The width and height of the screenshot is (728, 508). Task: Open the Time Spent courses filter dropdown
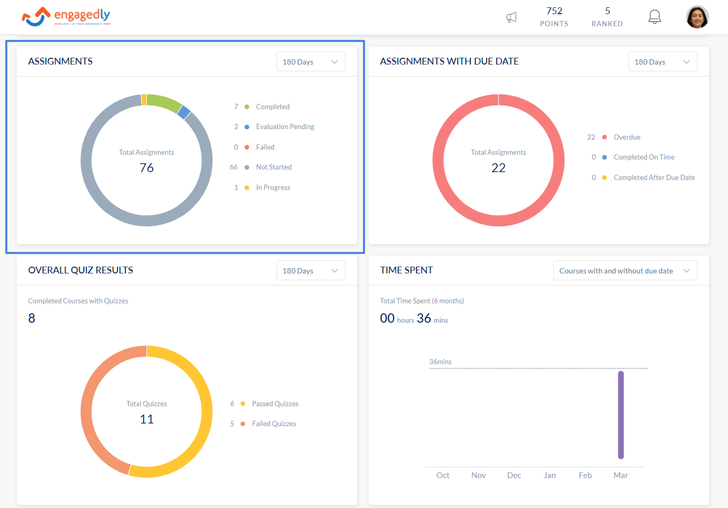click(625, 270)
